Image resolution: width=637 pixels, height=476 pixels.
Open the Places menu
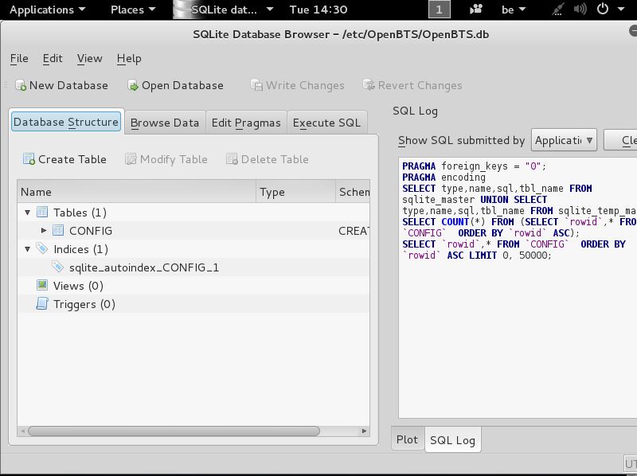pyautogui.click(x=133, y=10)
